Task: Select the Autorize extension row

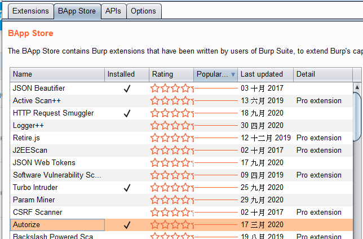Action: tap(56, 225)
